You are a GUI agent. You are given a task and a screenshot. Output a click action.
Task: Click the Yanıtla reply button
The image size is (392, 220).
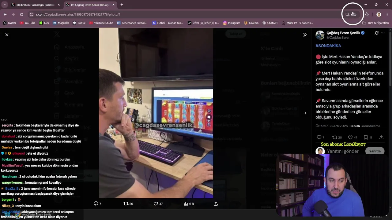[x=375, y=151]
